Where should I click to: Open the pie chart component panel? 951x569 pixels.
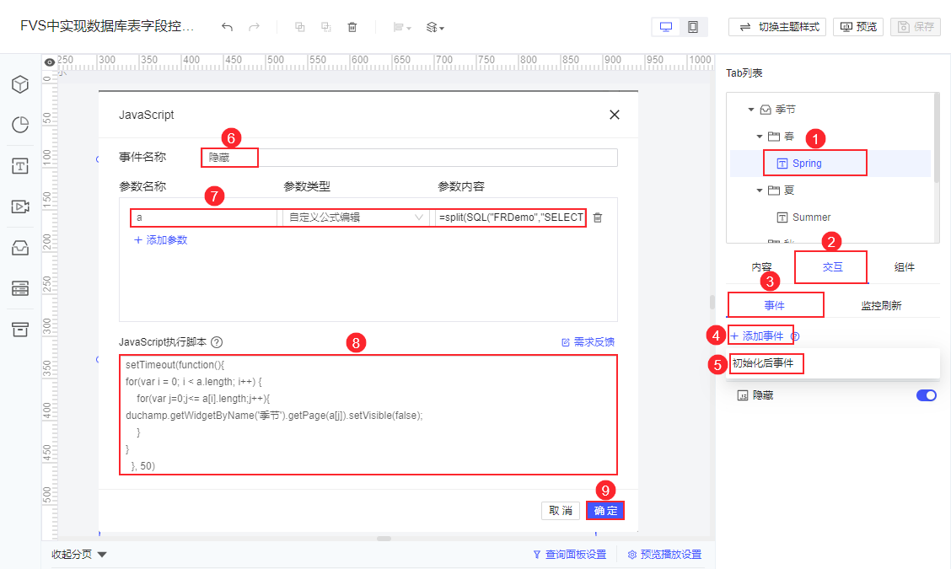coord(20,125)
